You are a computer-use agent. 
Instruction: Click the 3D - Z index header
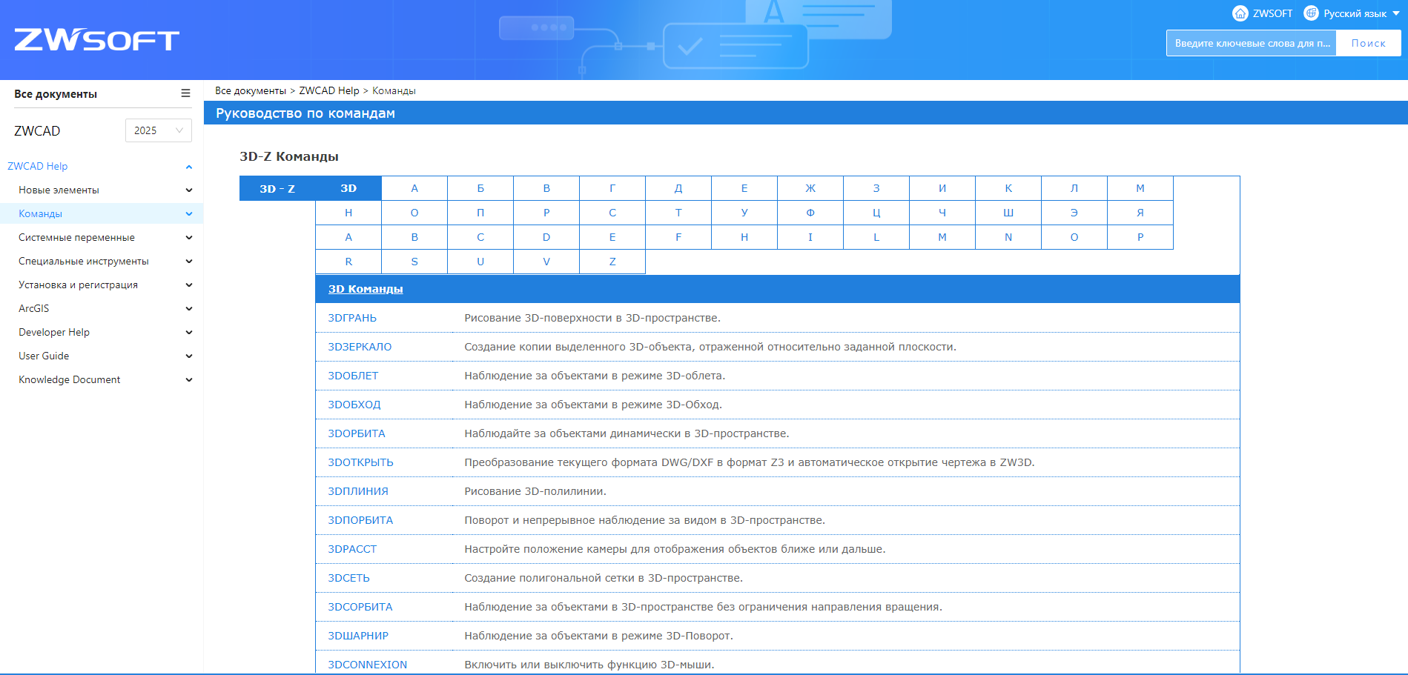click(x=277, y=188)
